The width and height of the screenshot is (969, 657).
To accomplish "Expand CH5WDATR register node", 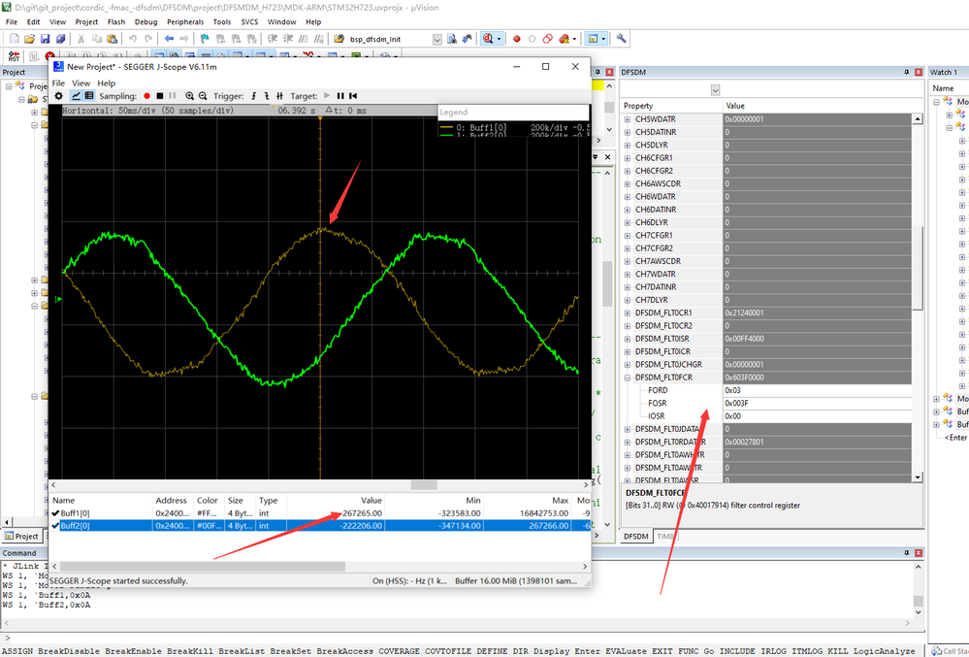I will 628,119.
